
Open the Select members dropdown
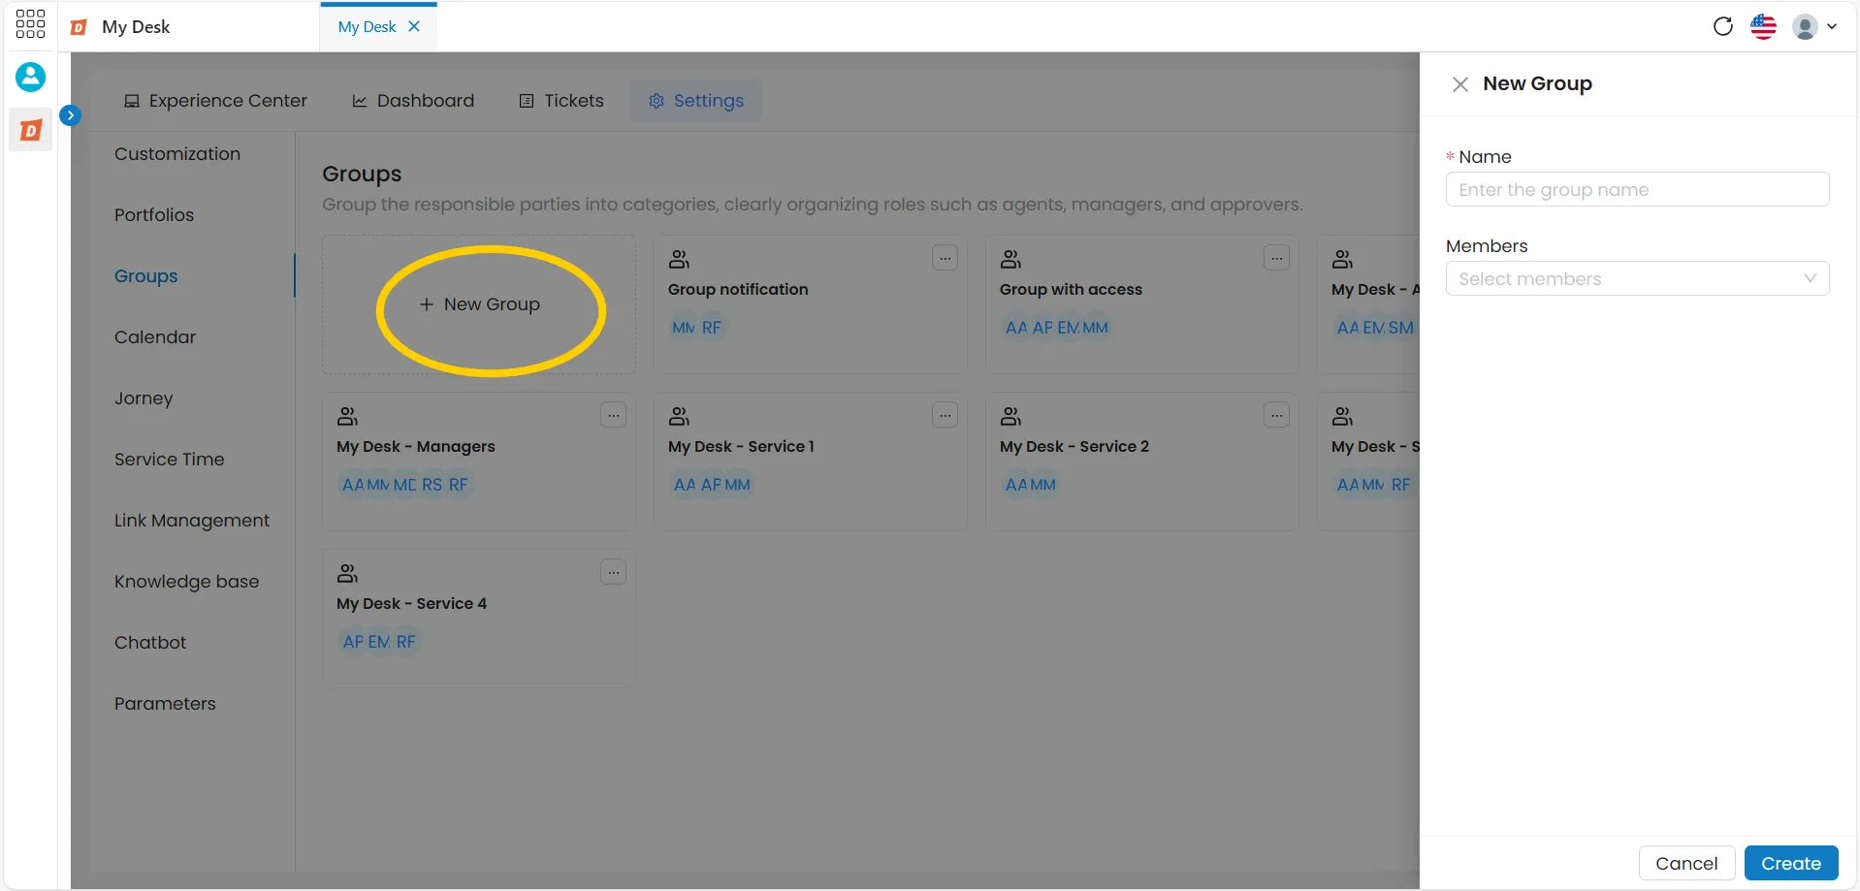1637,279
